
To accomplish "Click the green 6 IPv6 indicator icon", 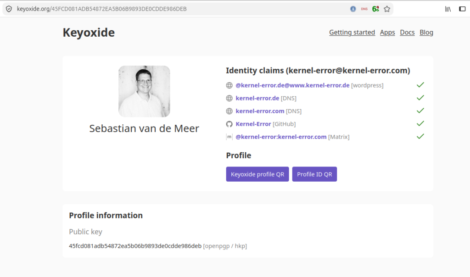I will click(375, 9).
